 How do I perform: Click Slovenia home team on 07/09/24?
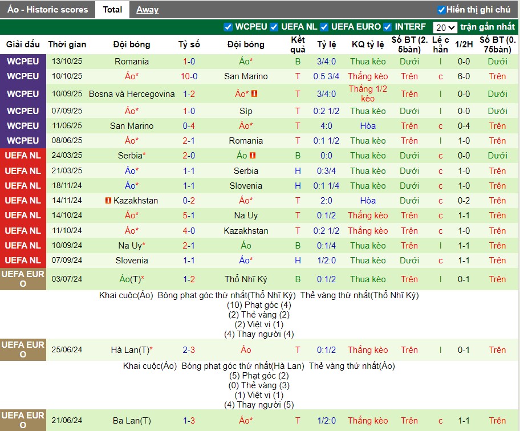pyautogui.click(x=132, y=261)
